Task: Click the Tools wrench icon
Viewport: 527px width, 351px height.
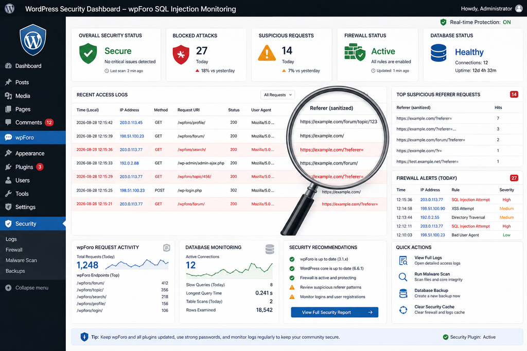Action: [x=8, y=194]
